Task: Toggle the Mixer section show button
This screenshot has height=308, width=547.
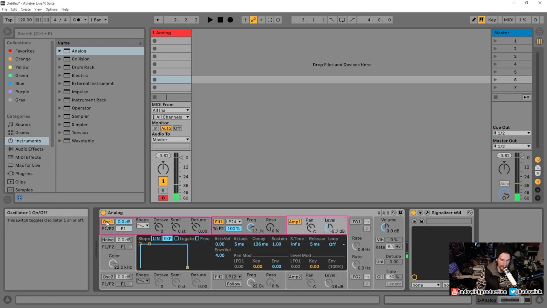Action: (x=538, y=182)
